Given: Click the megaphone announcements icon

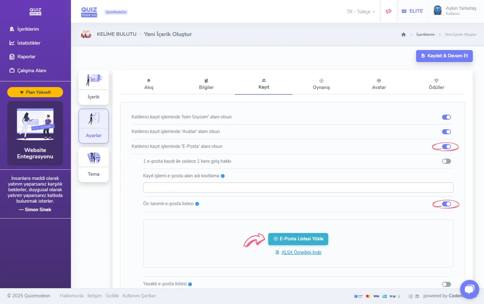Looking at the screenshot, I should point(388,11).
